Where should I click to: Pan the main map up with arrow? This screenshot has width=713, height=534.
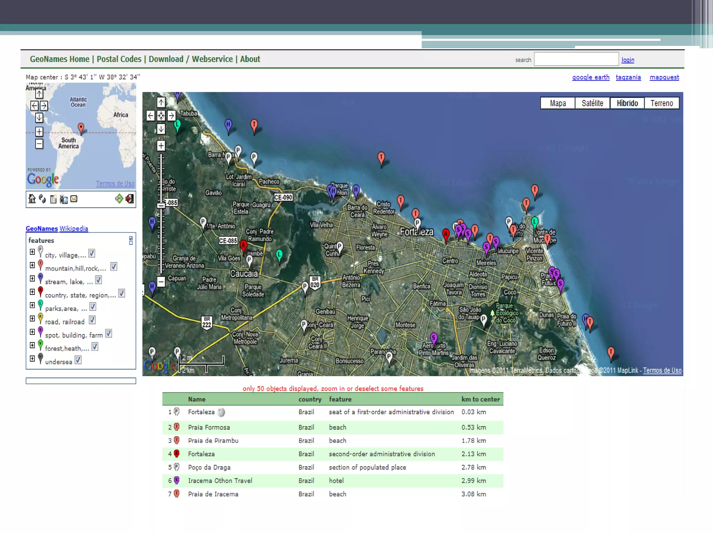point(161,102)
